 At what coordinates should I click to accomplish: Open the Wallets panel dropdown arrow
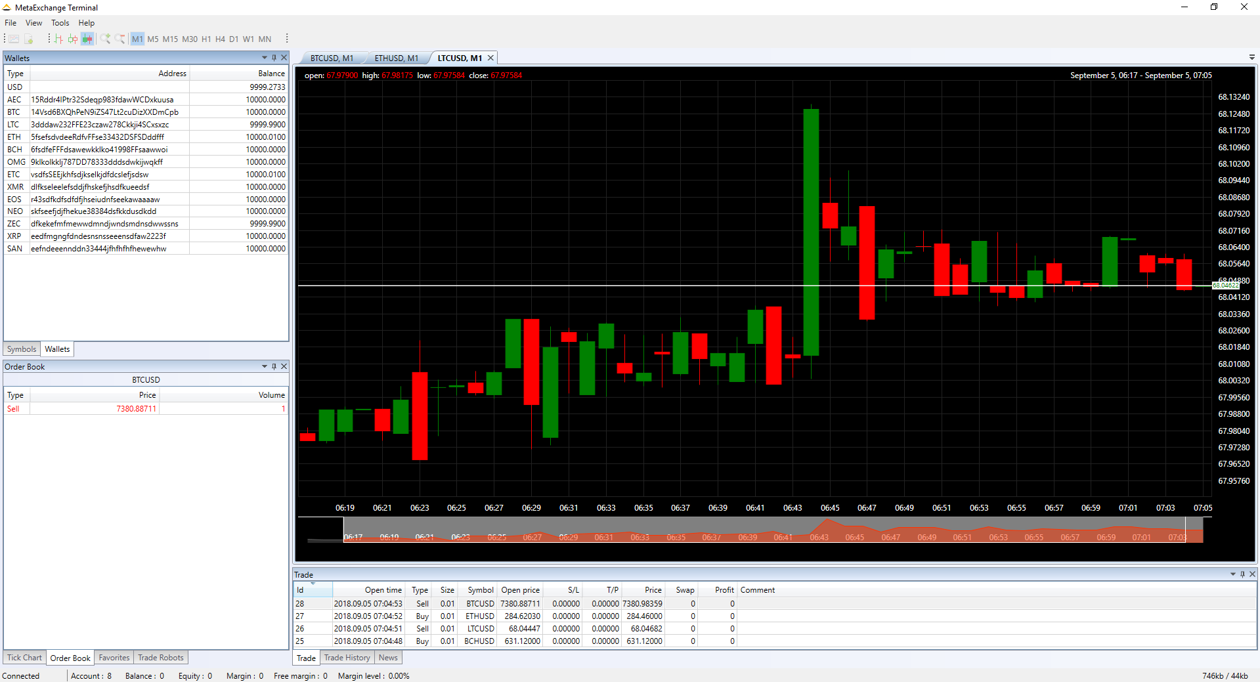click(x=265, y=58)
